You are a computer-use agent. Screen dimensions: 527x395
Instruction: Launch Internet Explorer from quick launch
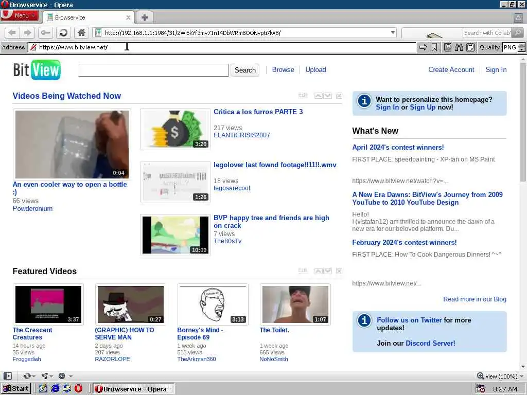55,389
